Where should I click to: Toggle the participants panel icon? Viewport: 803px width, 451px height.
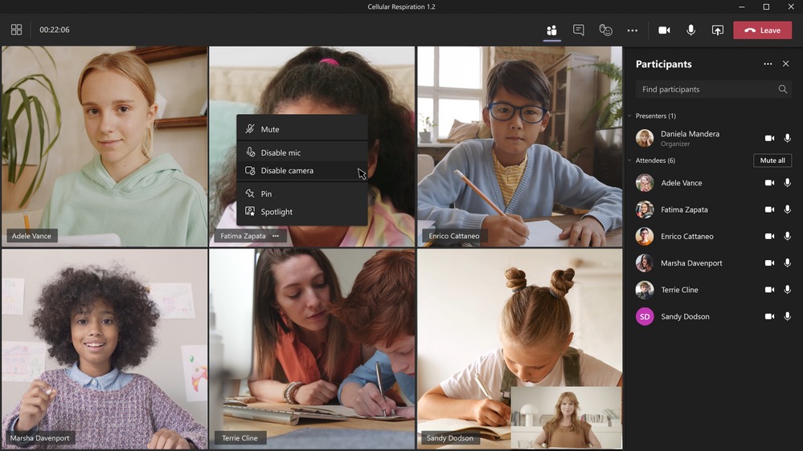[551, 30]
